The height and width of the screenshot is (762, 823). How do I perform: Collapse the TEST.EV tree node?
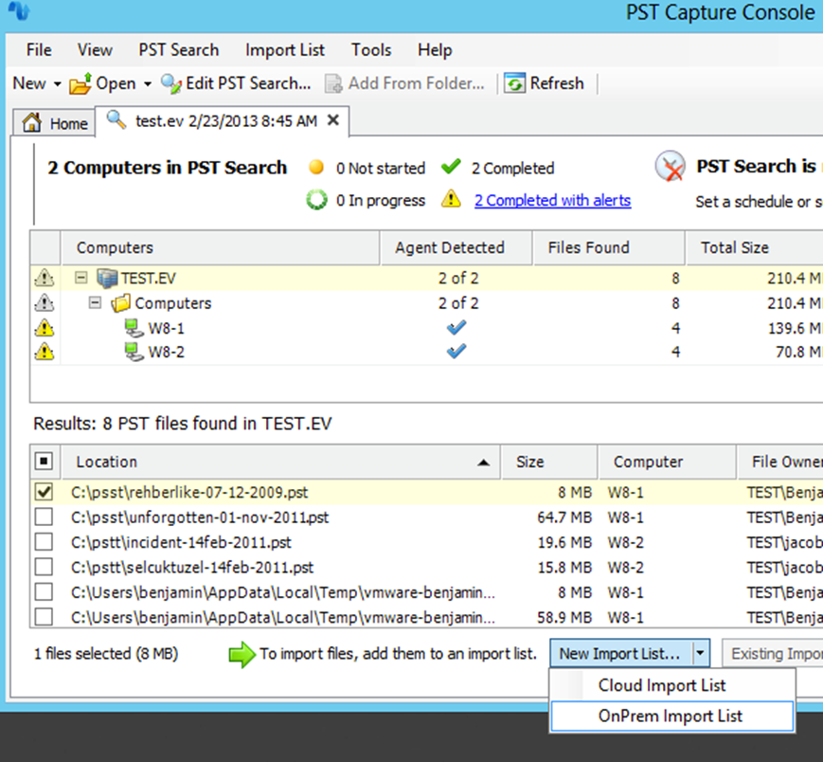[x=81, y=278]
